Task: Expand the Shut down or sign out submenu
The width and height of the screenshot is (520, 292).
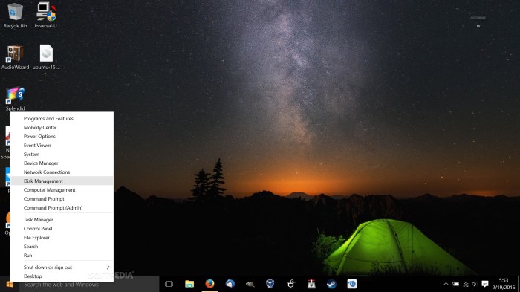Action: point(62,267)
